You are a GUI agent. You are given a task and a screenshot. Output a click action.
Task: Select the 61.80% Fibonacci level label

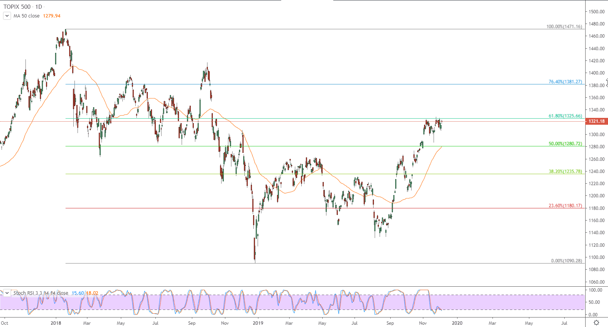565,116
